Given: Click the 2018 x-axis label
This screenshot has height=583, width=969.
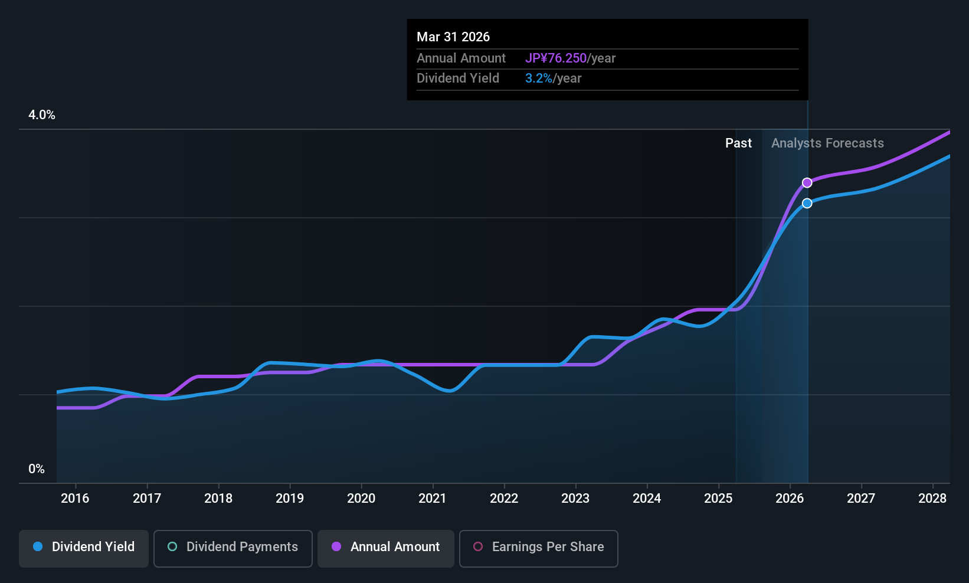Looking at the screenshot, I should (218, 499).
